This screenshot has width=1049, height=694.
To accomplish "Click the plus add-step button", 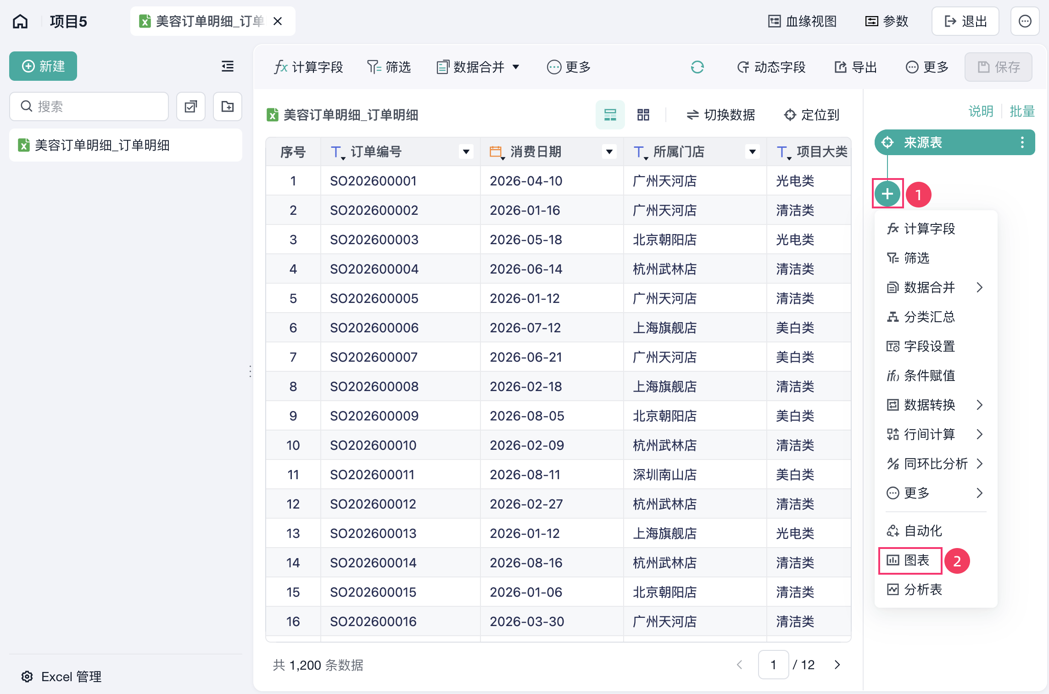I will click(x=887, y=194).
